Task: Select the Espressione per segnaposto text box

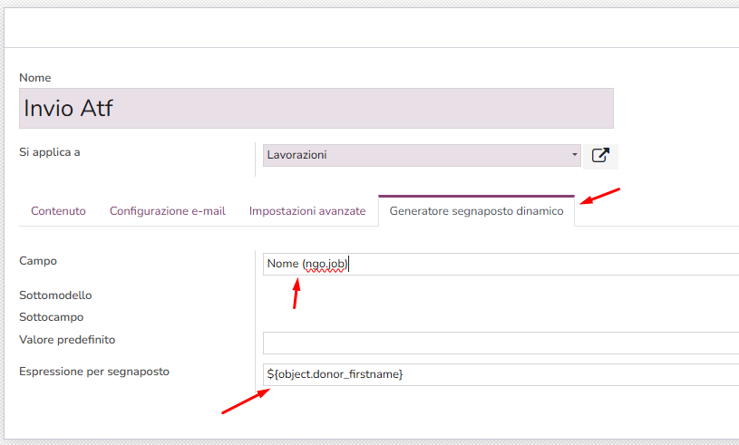Action: pyautogui.click(x=499, y=373)
